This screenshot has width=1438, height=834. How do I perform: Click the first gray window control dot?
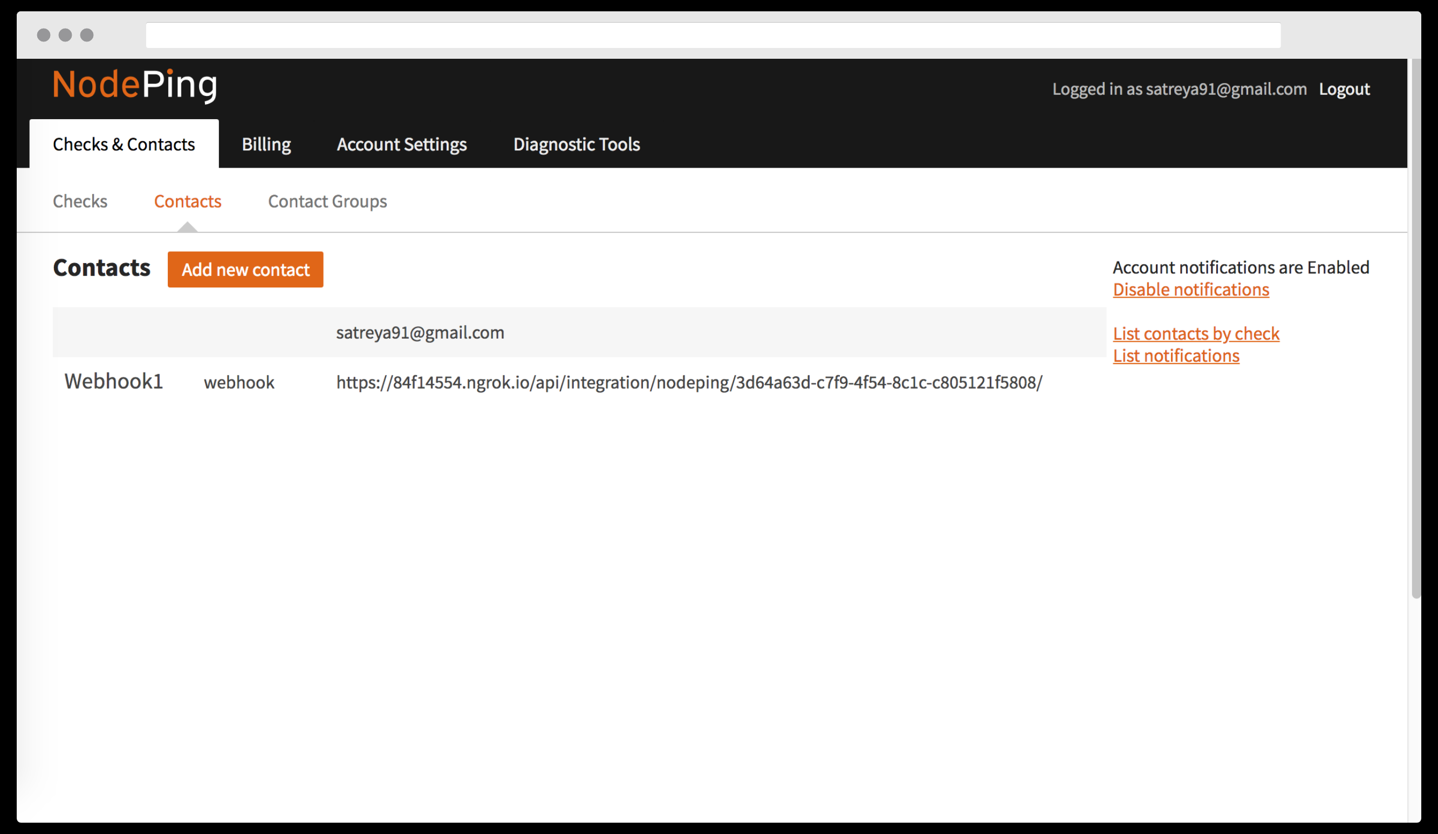(43, 36)
